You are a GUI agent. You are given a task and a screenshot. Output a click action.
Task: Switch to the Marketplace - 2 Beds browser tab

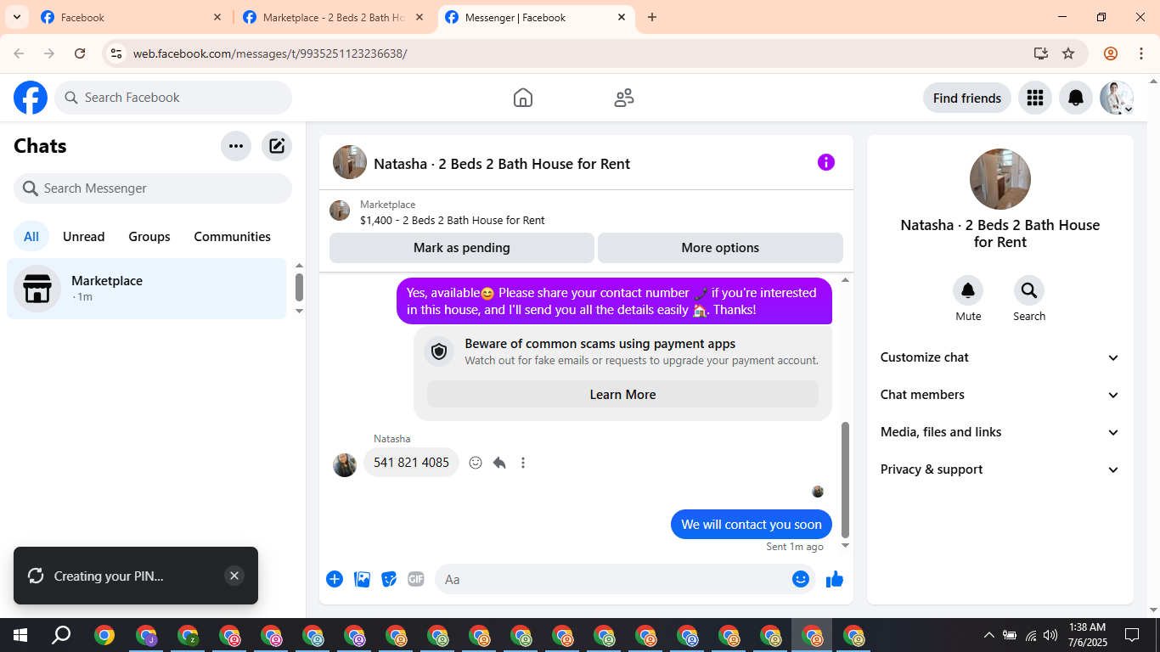point(334,17)
